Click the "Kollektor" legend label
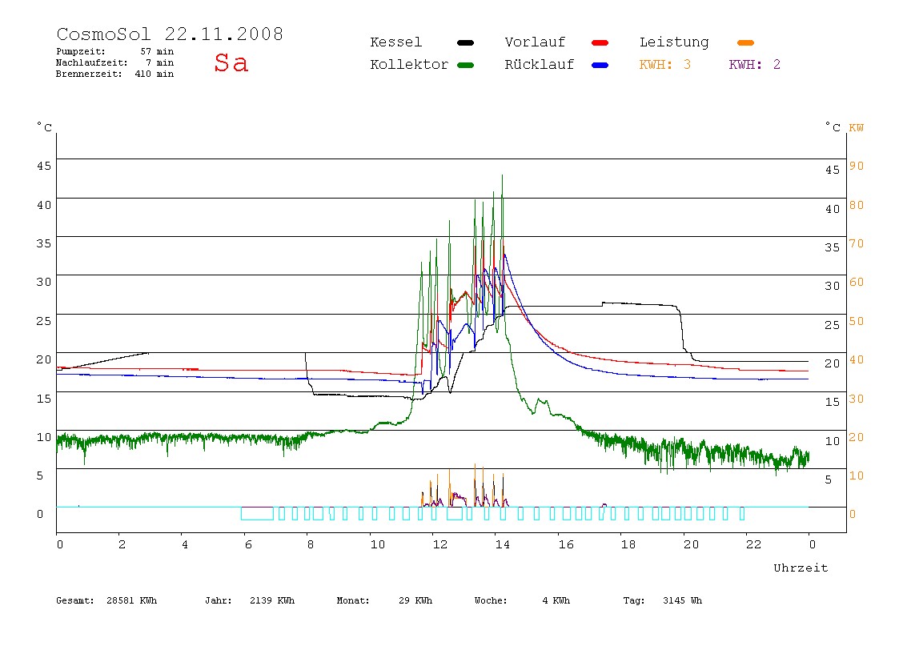The height and width of the screenshot is (650, 919). click(x=409, y=65)
